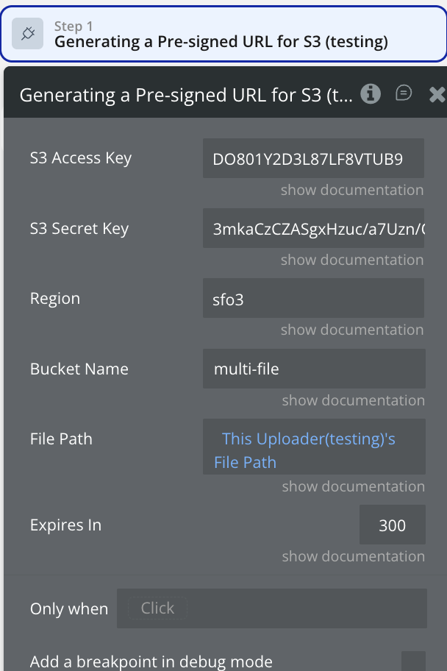This screenshot has height=671, width=447.
Task: Show documentation for Expires In
Action: click(x=353, y=556)
